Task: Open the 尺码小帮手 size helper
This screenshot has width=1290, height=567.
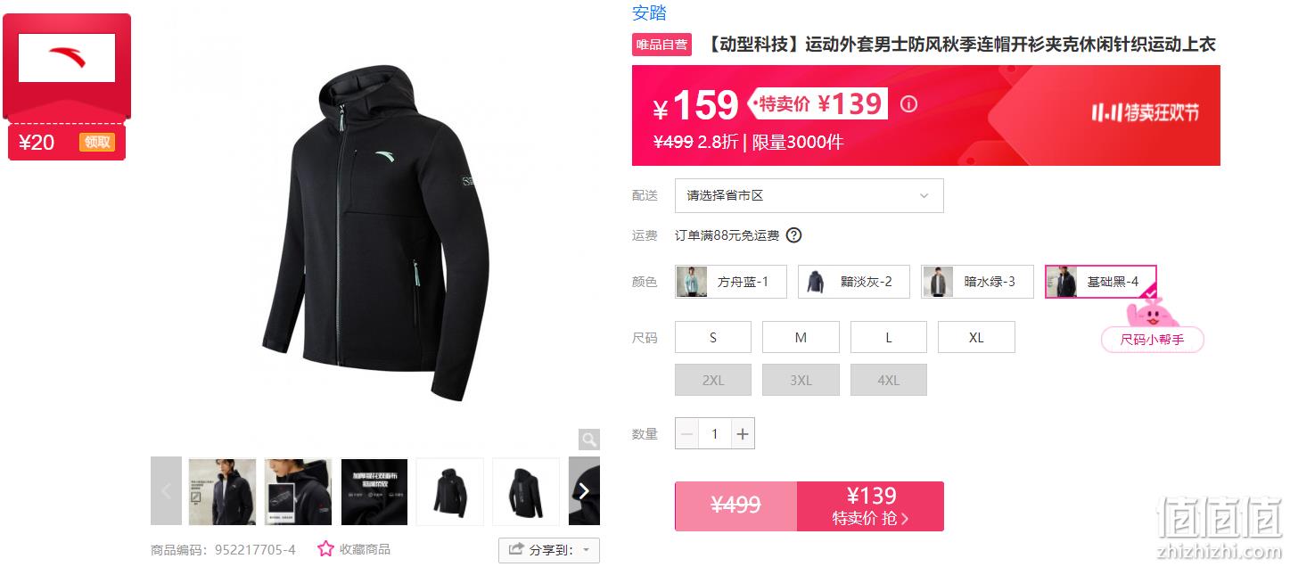Action: (x=1152, y=340)
